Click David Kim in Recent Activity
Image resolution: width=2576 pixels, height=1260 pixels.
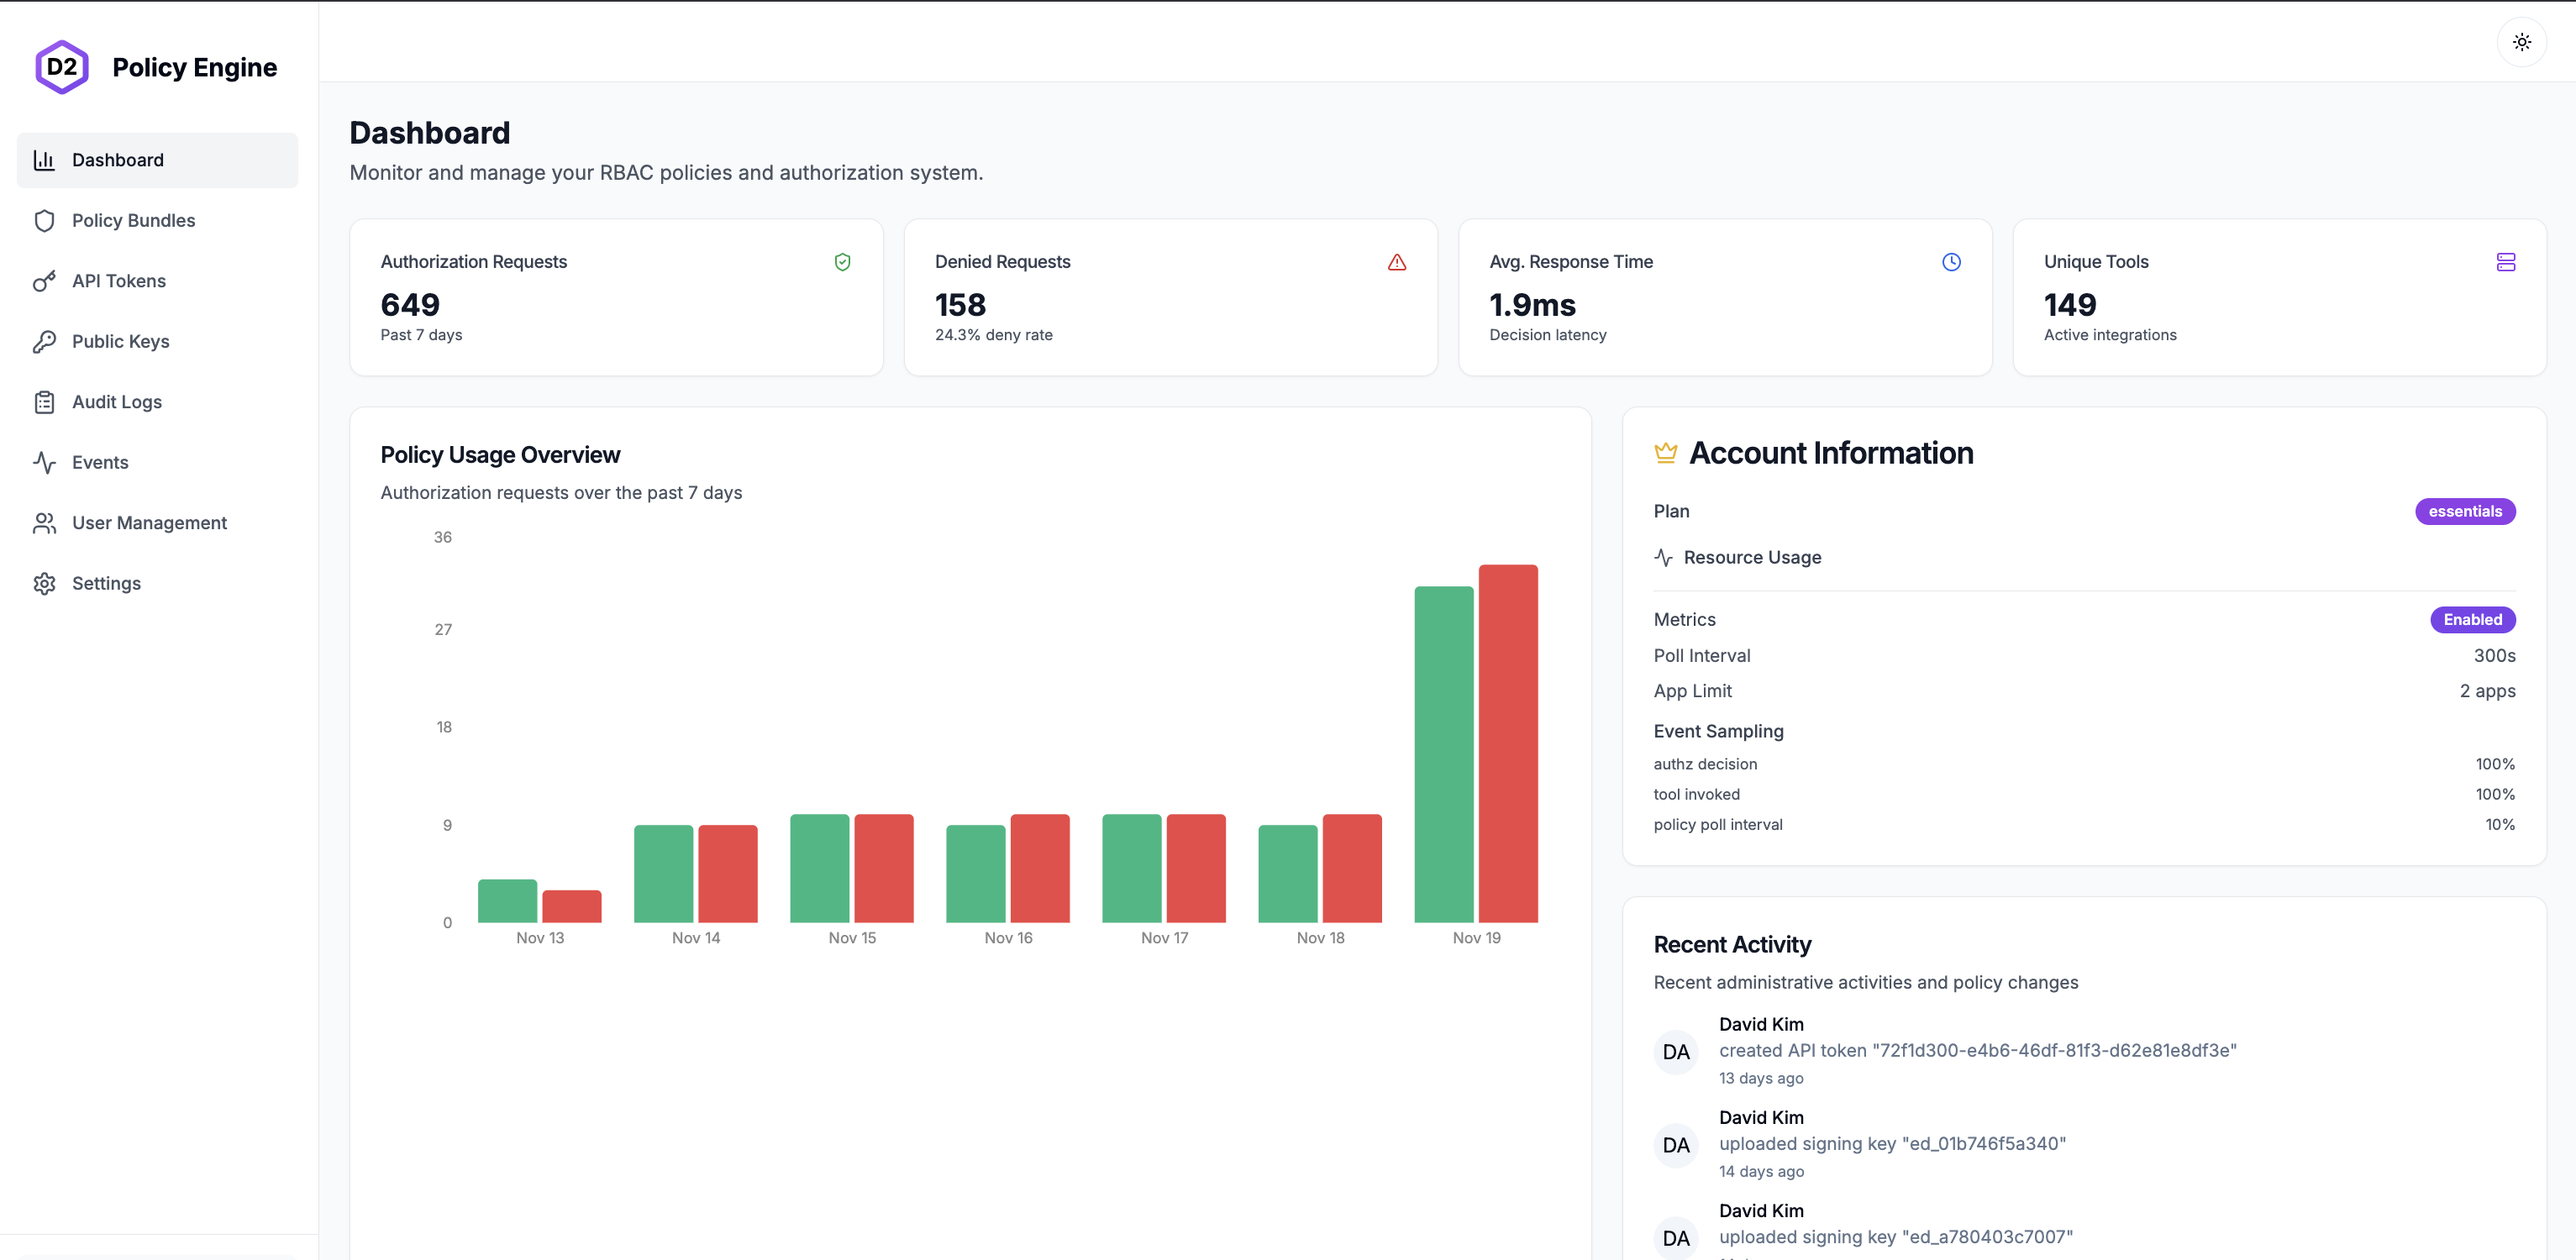point(1761,1024)
